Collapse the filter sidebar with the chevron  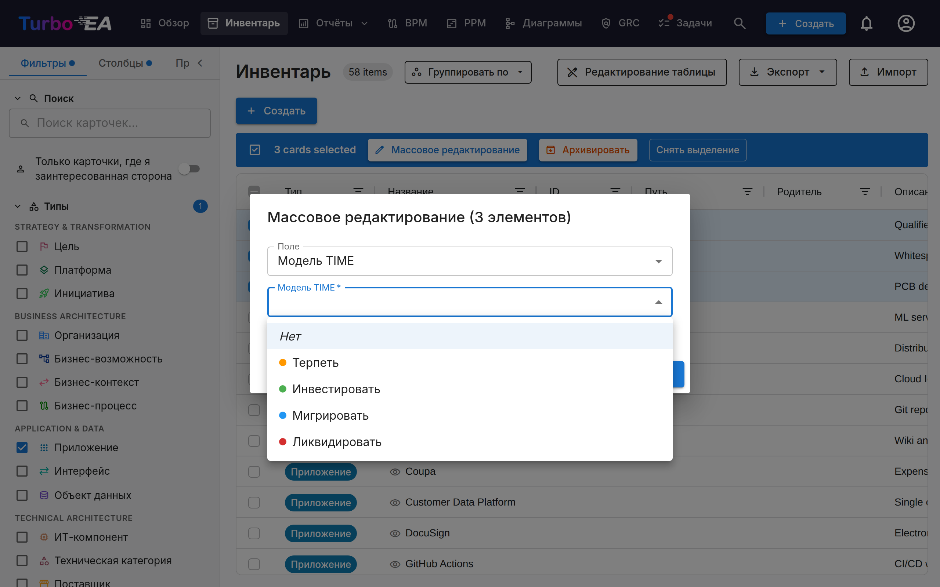(x=200, y=63)
